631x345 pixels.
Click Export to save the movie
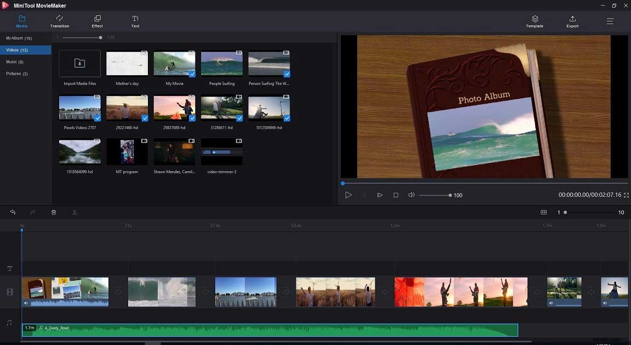(572, 21)
